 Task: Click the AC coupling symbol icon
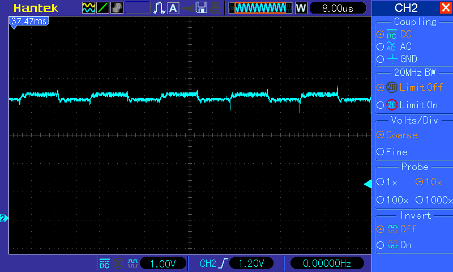(391, 46)
